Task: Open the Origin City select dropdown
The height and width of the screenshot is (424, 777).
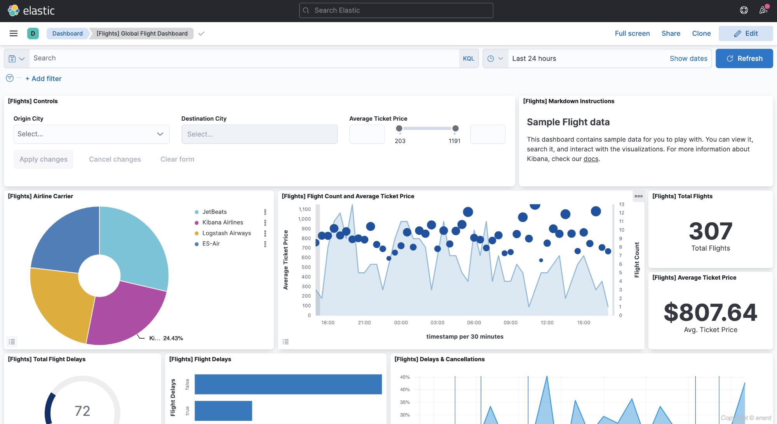Action: point(91,134)
